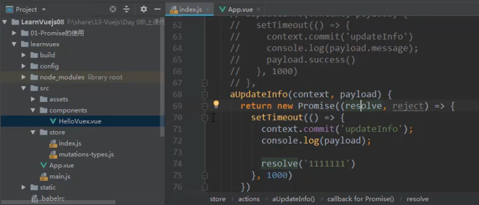Click the node_modules folder row
The width and height of the screenshot is (479, 205).
click(x=82, y=77)
